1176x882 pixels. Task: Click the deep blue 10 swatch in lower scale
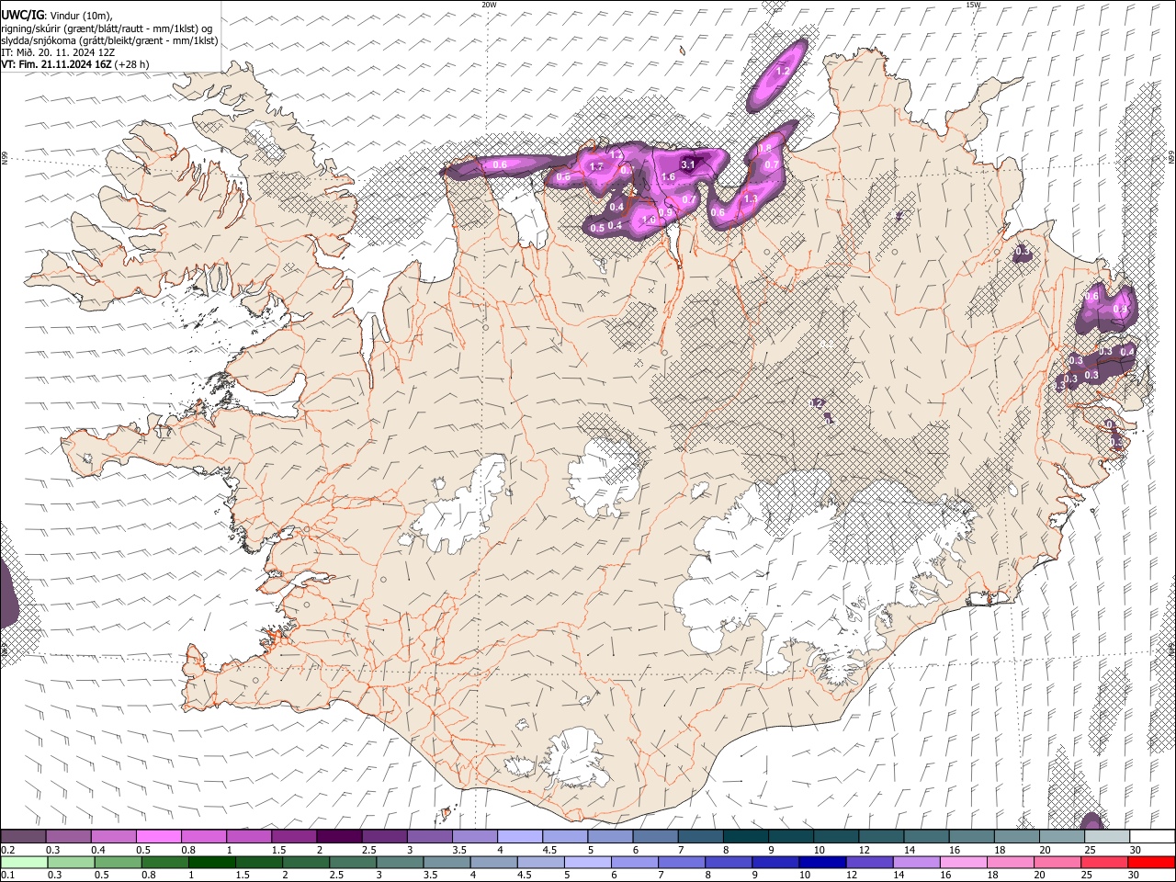[821, 862]
